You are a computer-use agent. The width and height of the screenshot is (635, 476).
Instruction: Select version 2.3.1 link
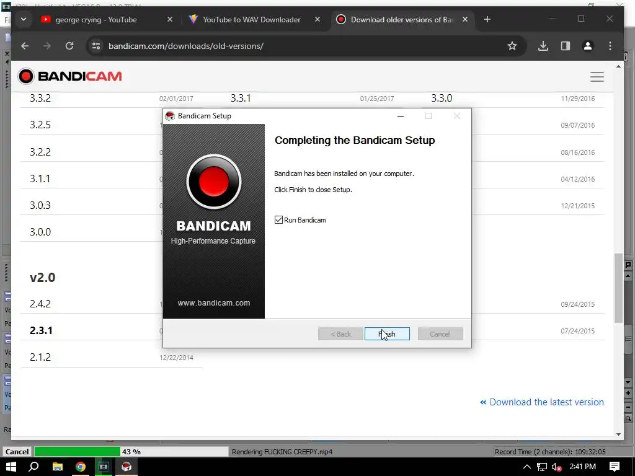click(41, 330)
